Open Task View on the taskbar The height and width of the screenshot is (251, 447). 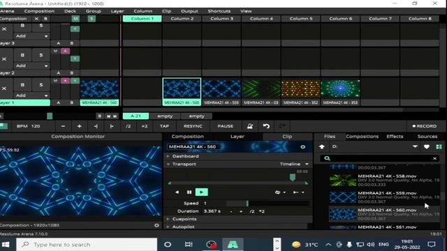point(189,245)
